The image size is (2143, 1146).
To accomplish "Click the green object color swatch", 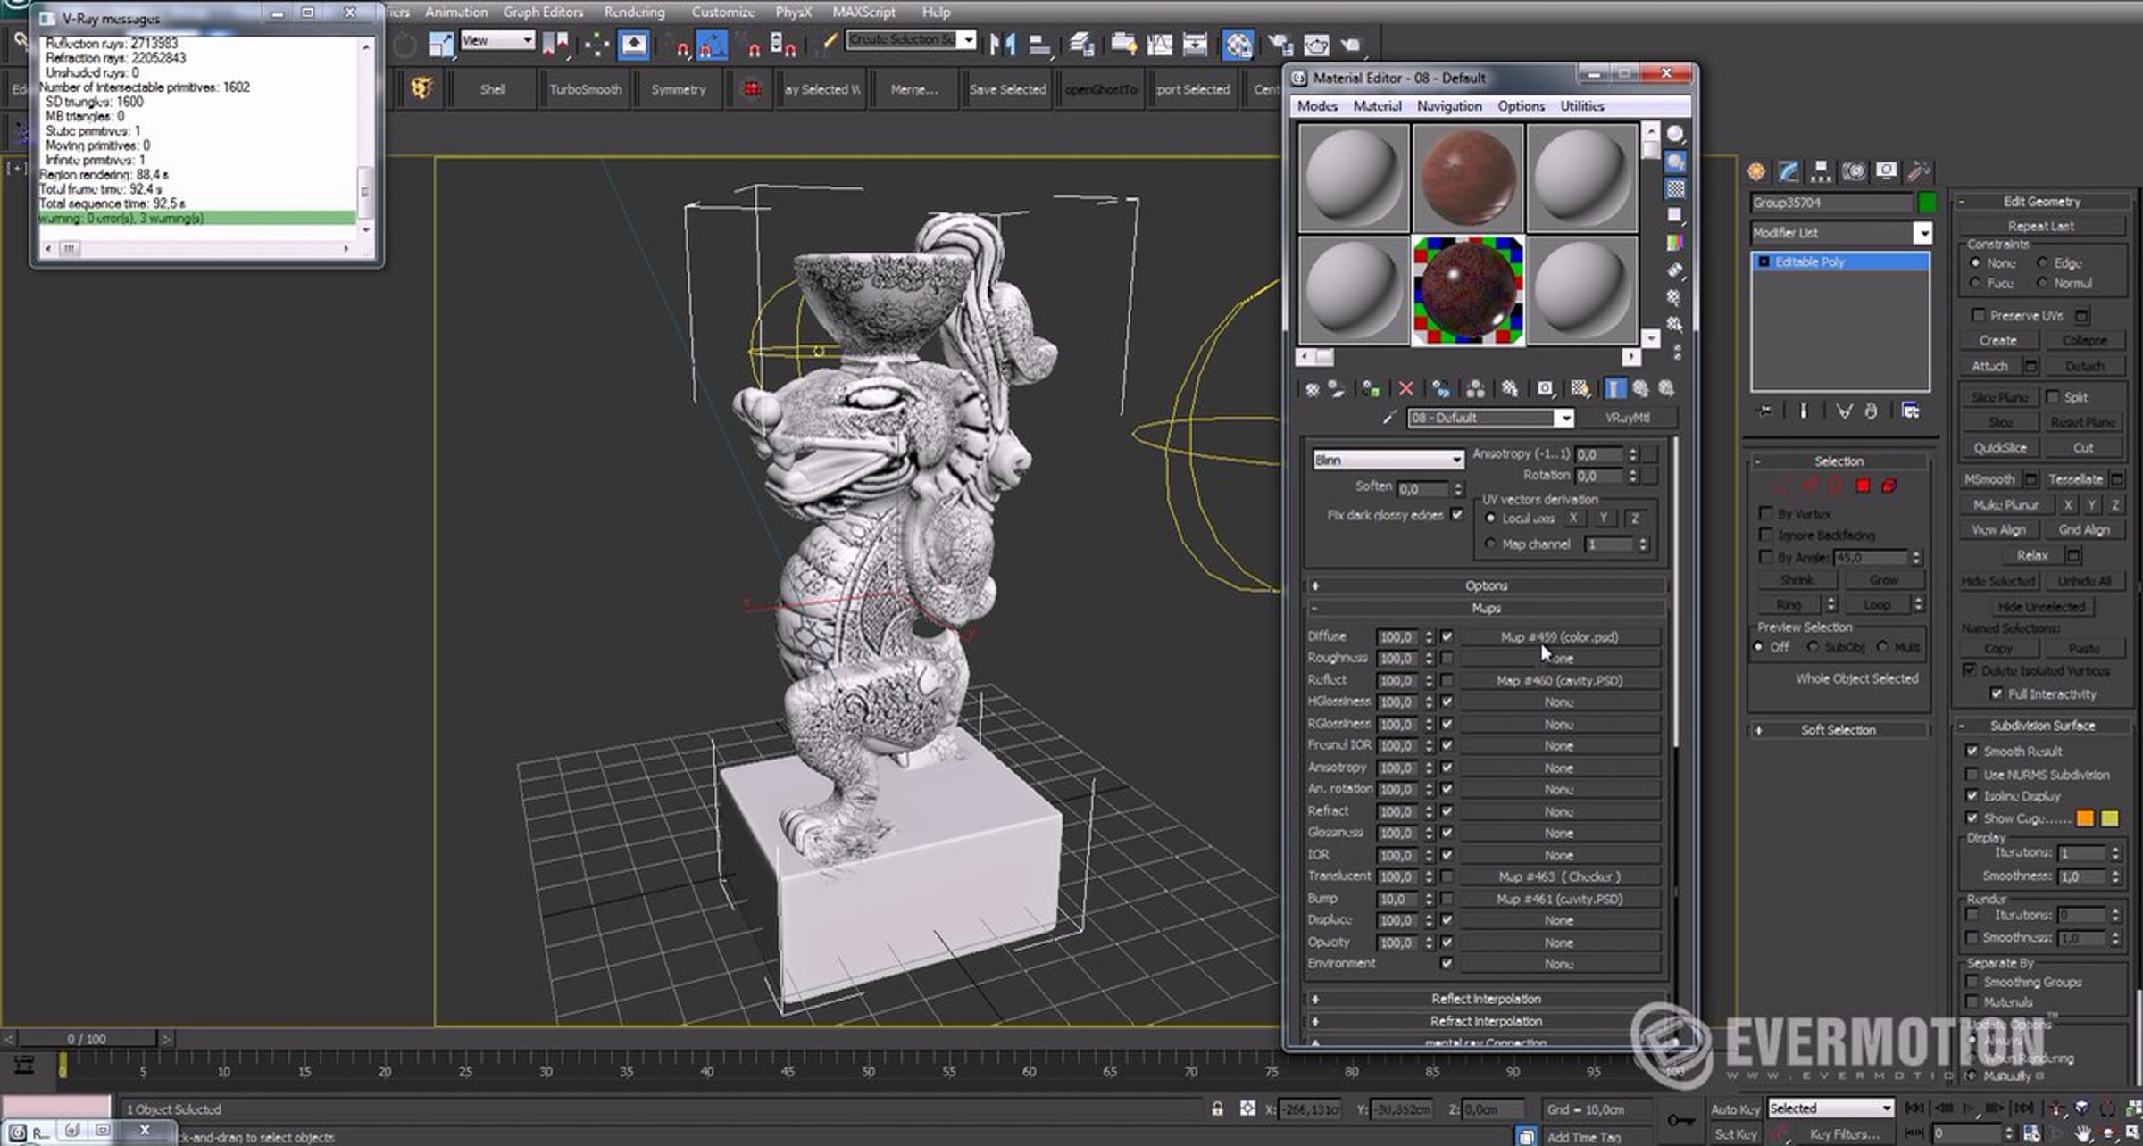I will (1926, 203).
